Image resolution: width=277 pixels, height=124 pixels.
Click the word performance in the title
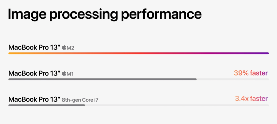click(x=161, y=15)
